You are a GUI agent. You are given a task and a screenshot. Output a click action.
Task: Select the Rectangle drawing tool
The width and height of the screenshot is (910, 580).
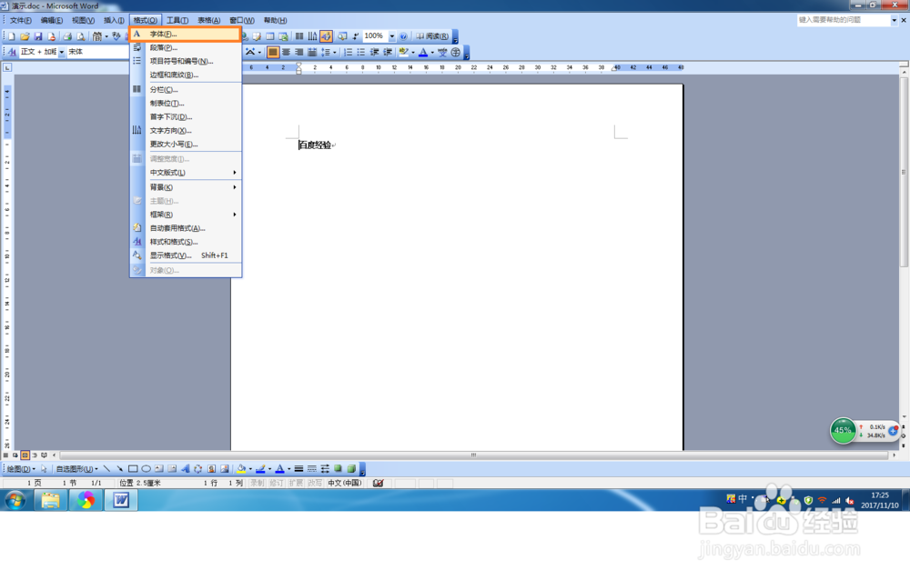click(133, 469)
